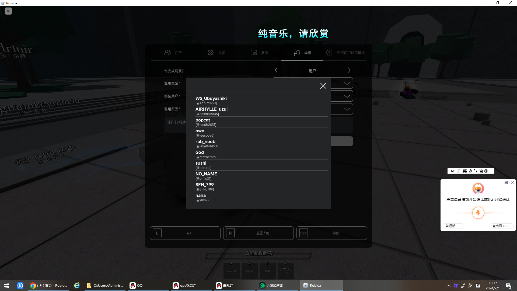Click the left arrow of report type selector

tap(276, 70)
